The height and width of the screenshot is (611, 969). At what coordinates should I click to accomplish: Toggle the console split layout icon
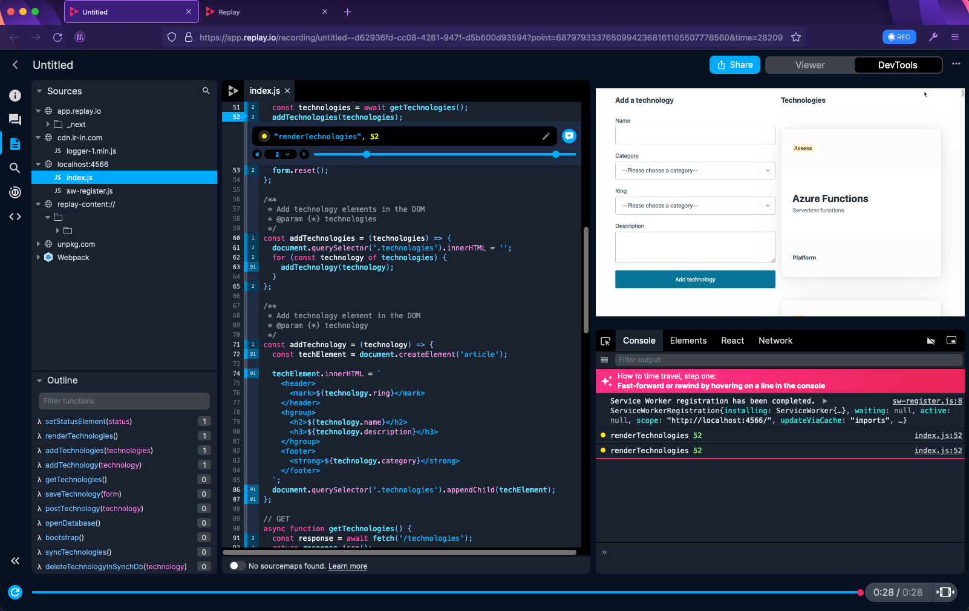951,341
